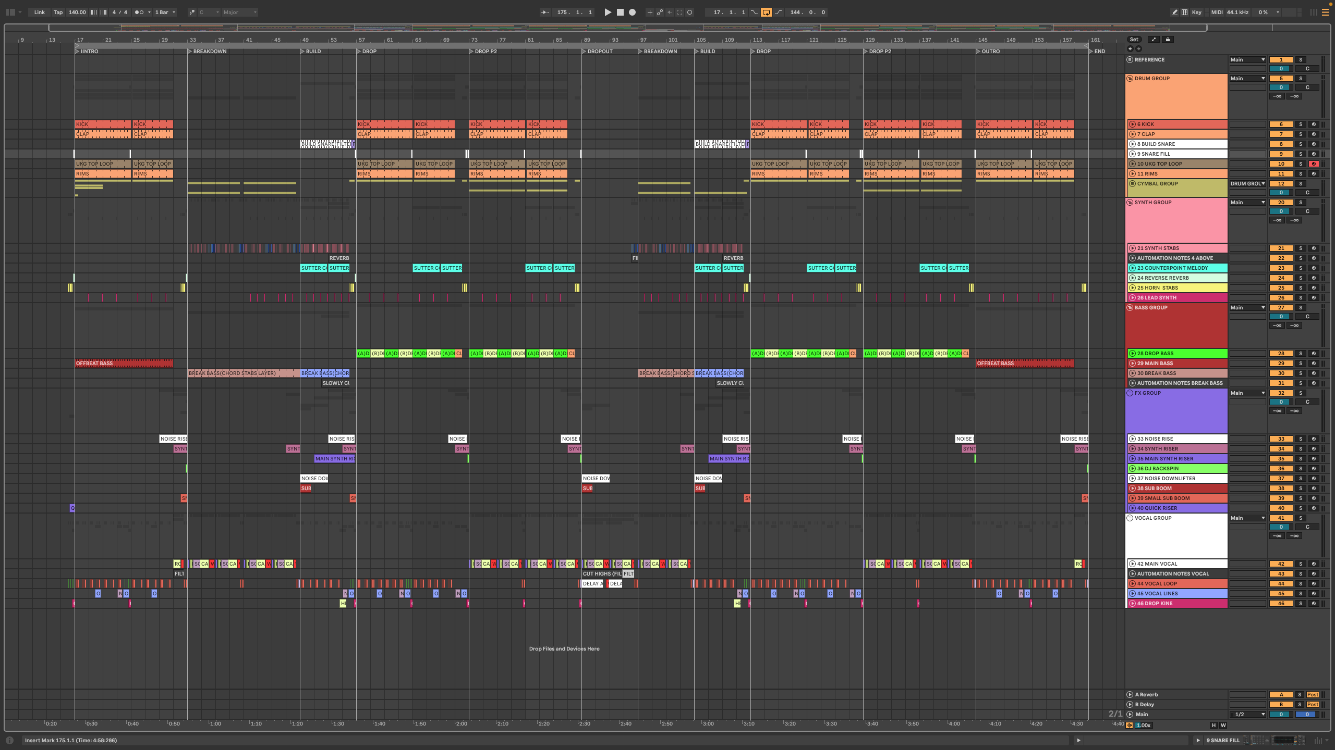Image resolution: width=1335 pixels, height=750 pixels.
Task: Click the Link sync button
Action: click(x=39, y=12)
